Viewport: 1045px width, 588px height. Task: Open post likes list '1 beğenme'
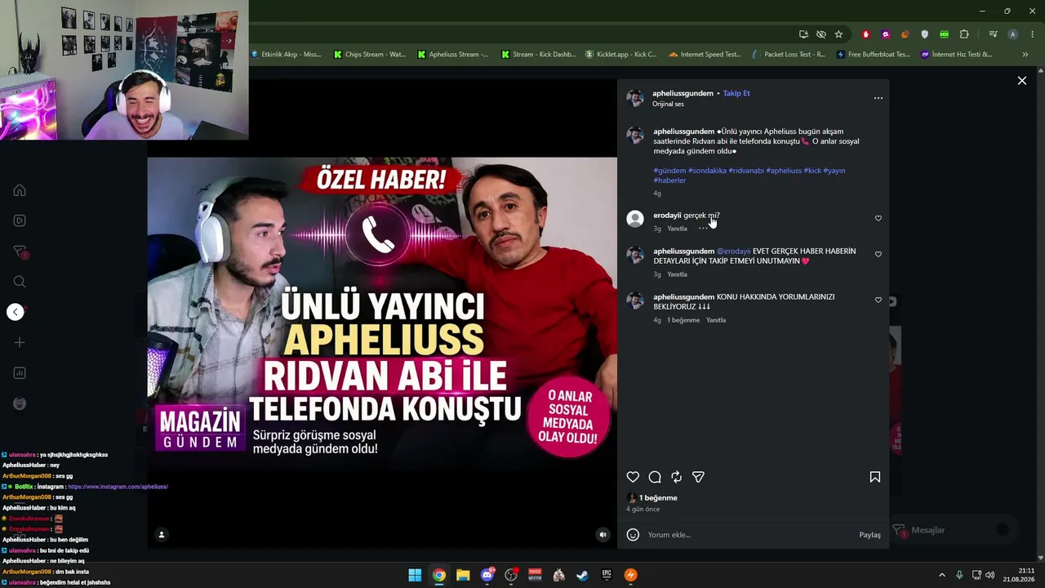click(658, 498)
